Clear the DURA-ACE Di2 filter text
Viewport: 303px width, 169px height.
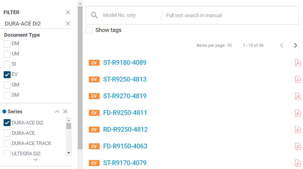pyautogui.click(x=68, y=24)
